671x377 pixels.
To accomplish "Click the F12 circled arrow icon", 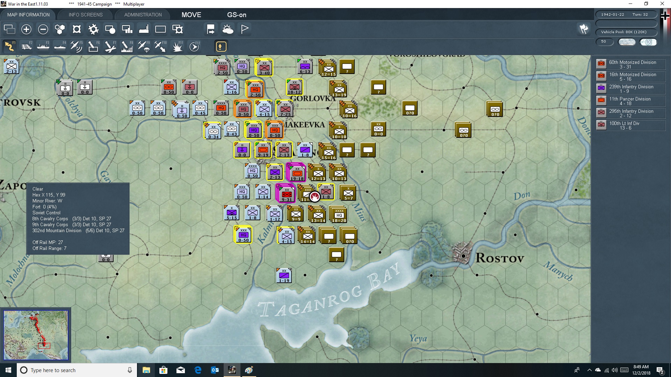I will 194,46.
